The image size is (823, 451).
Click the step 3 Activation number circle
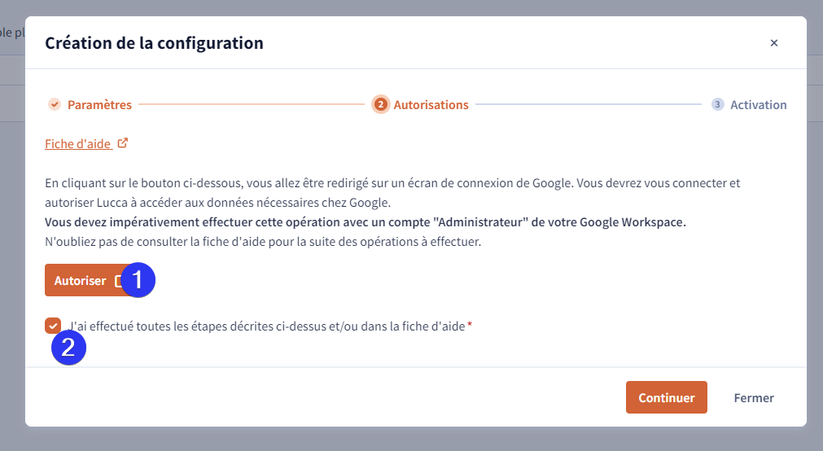click(x=717, y=104)
